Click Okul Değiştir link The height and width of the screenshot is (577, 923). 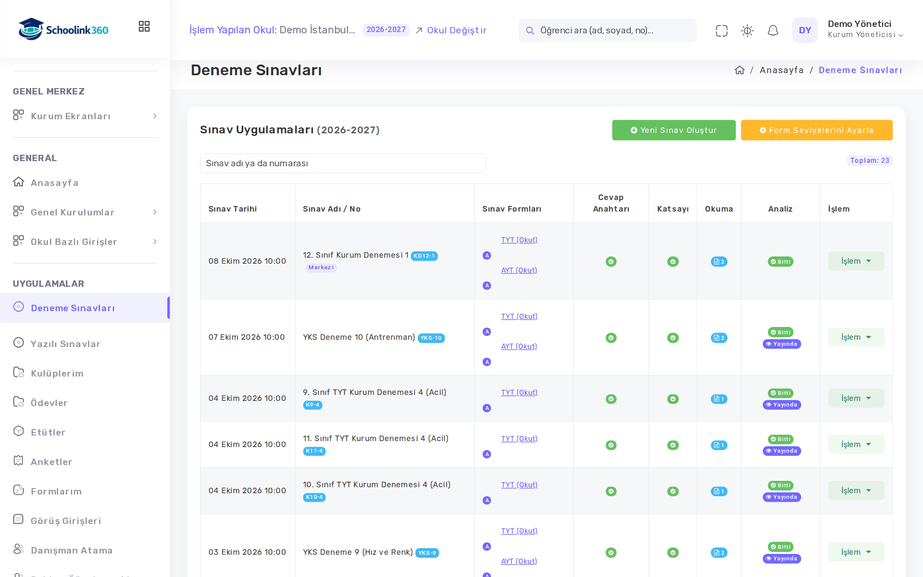[x=451, y=30]
